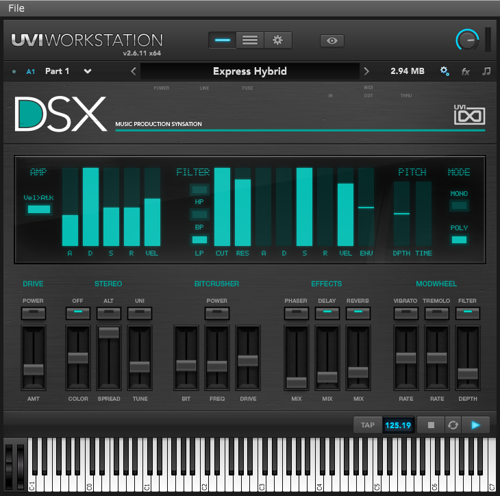Image resolution: width=500 pixels, height=496 pixels.
Task: Toggle the Vel>Atk switch
Action: coord(39,209)
